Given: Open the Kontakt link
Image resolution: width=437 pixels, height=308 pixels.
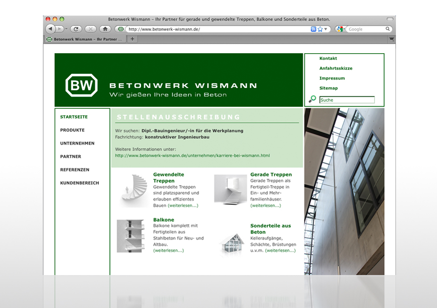Looking at the screenshot, I should tap(328, 58).
